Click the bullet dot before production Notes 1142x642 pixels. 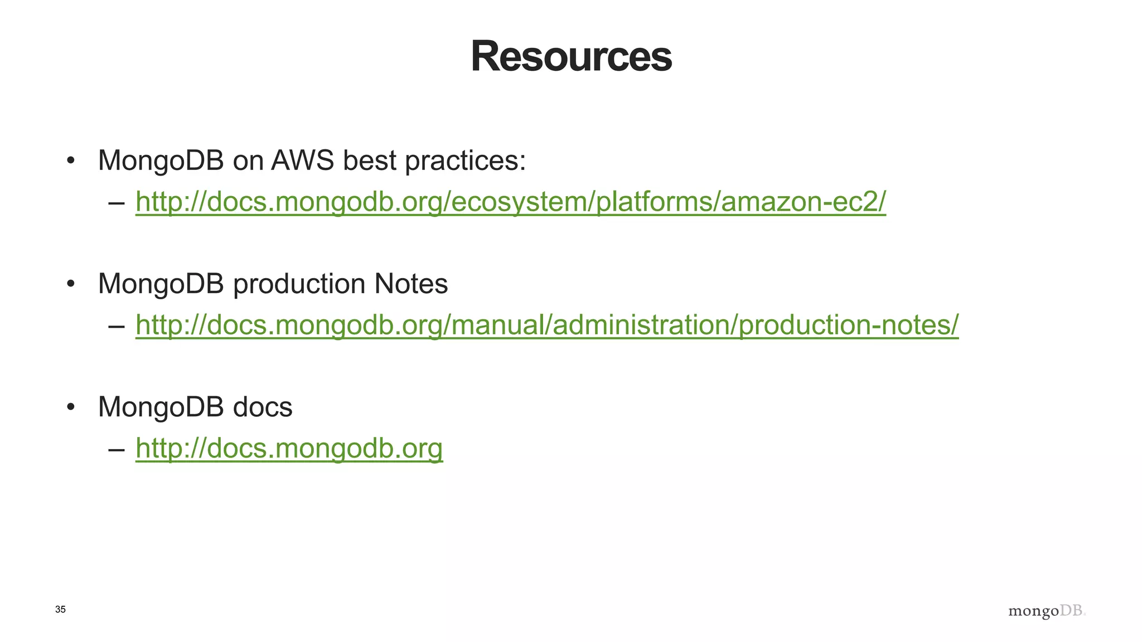click(70, 284)
